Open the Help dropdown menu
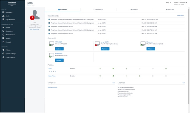Viewport: 190px width, 113px height. click(168, 3)
